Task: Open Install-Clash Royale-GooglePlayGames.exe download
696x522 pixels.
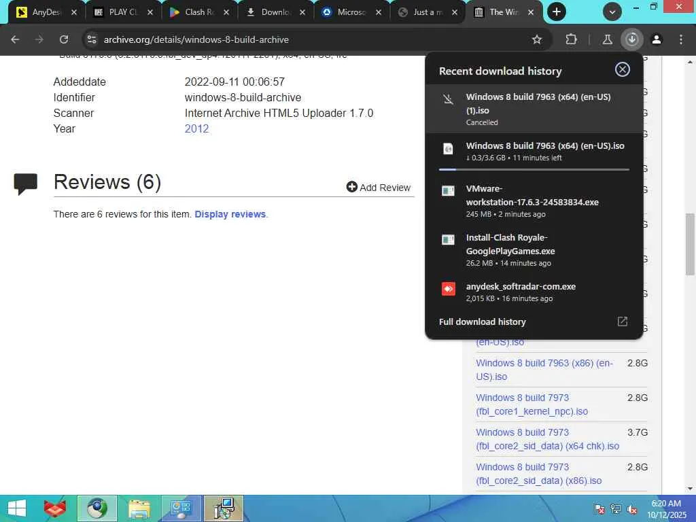Action: point(534,250)
